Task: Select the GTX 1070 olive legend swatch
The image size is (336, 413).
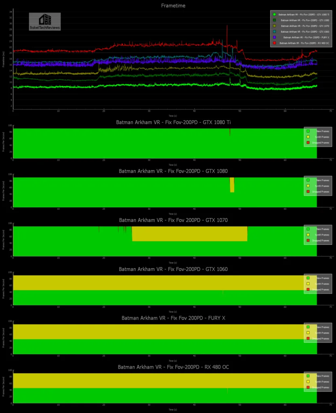Action: (275, 26)
